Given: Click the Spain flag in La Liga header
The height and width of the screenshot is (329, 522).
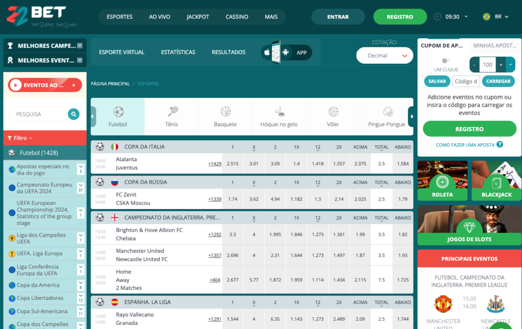Looking at the screenshot, I should 115,302.
